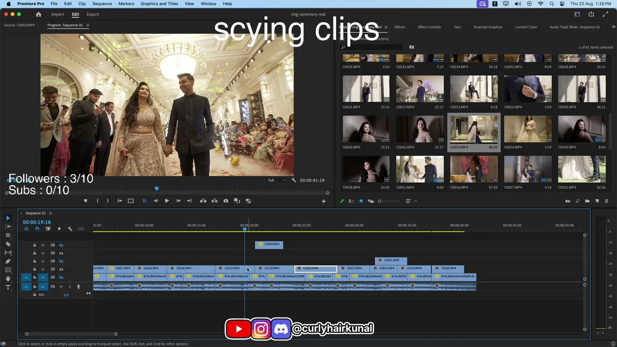Open the Import workspace

click(58, 14)
